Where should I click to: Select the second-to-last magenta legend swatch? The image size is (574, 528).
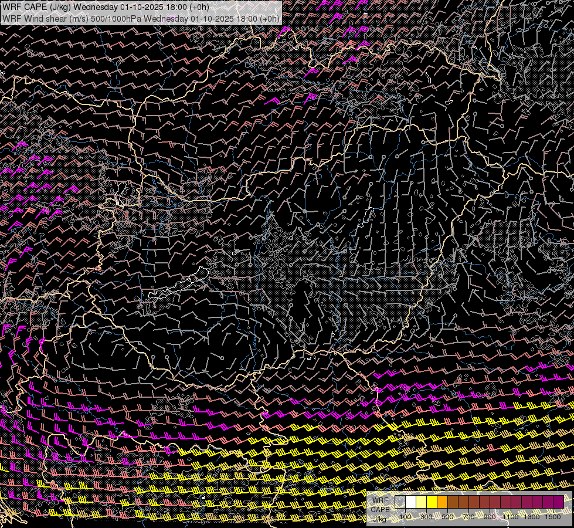pyautogui.click(x=548, y=502)
